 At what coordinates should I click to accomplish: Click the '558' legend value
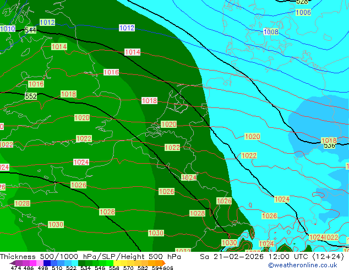tap(114, 268)
